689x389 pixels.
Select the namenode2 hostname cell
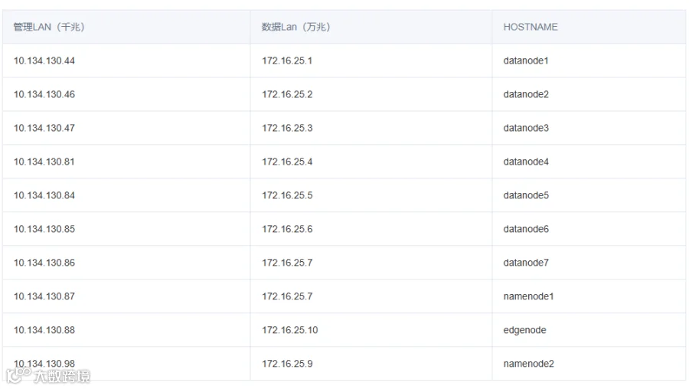click(589, 364)
